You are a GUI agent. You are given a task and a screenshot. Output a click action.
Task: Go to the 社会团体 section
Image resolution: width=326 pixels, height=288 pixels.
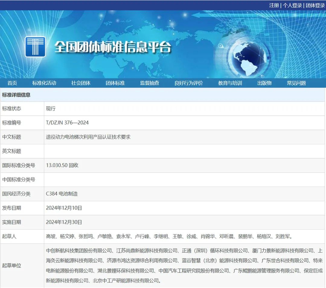[x=81, y=83]
